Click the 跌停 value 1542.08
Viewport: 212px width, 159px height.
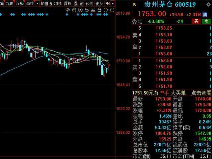click(x=203, y=133)
